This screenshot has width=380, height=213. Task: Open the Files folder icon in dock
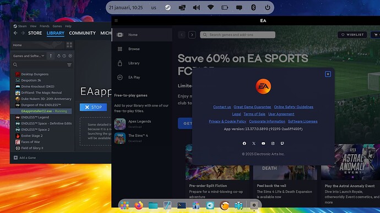153,205
